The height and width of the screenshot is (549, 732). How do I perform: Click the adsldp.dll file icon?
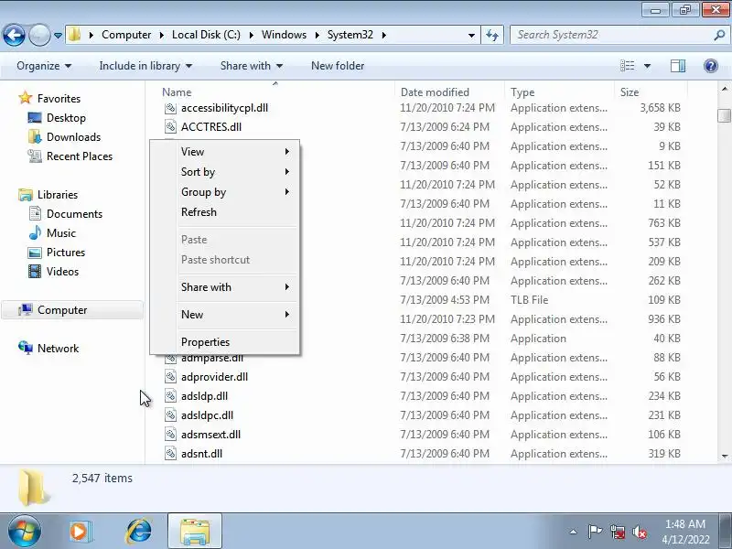pyautogui.click(x=171, y=396)
